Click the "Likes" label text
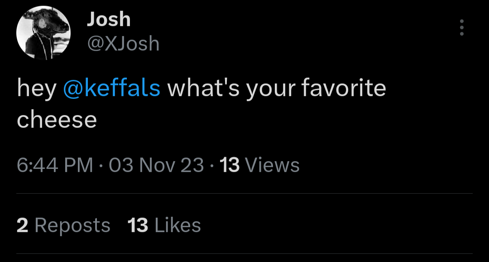489x262 pixels. tap(177, 225)
